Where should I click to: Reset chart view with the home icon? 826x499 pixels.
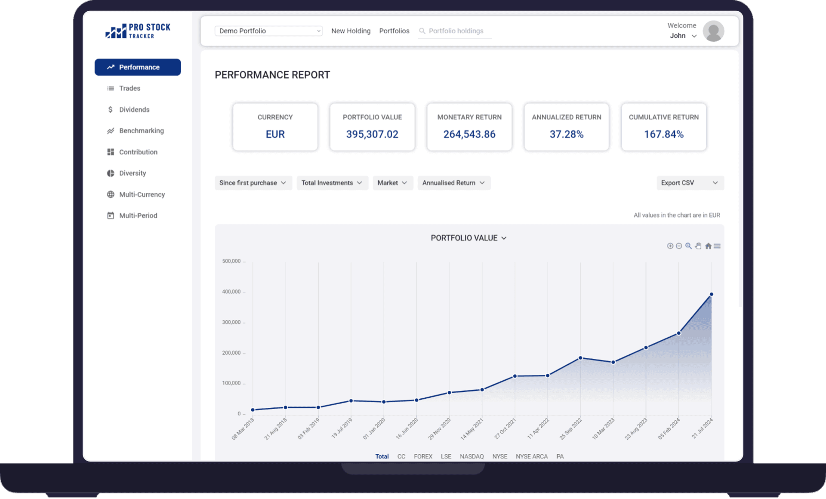coord(708,246)
